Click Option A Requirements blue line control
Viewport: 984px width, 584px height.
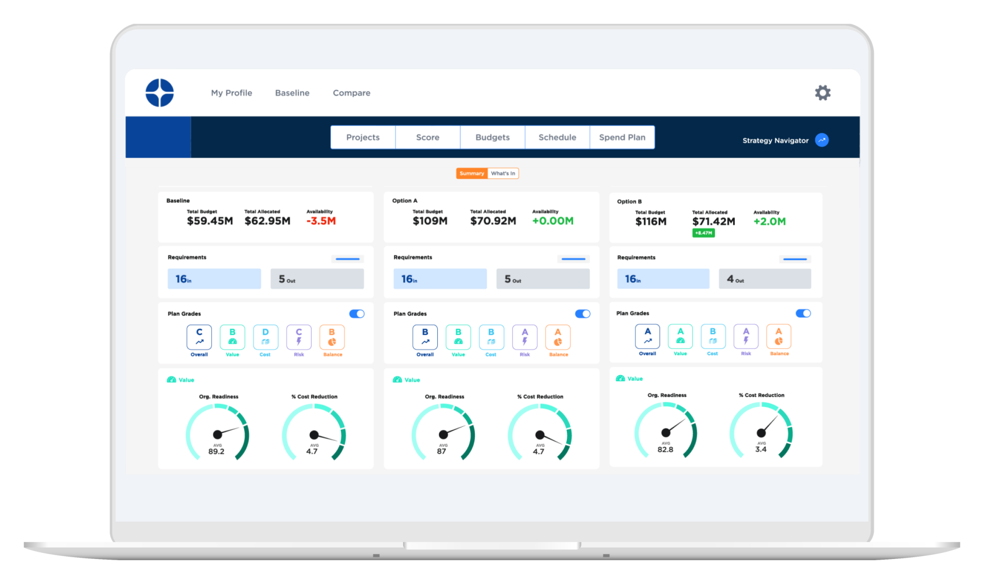[573, 259]
